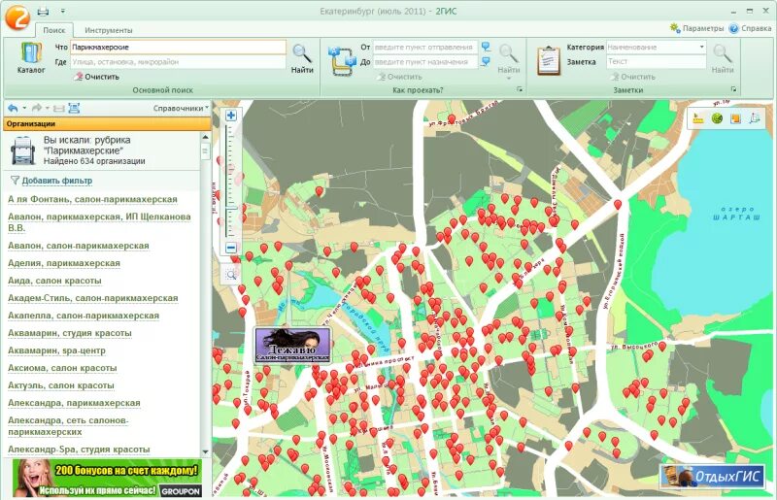This screenshot has height=500, width=777.
Task: Focus the Что search field
Action: (x=178, y=47)
